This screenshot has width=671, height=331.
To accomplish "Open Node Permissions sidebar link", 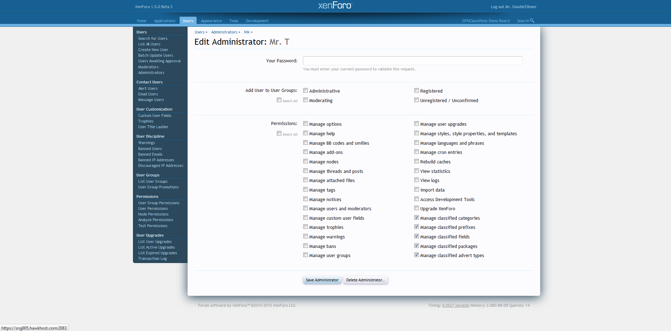I will [153, 214].
